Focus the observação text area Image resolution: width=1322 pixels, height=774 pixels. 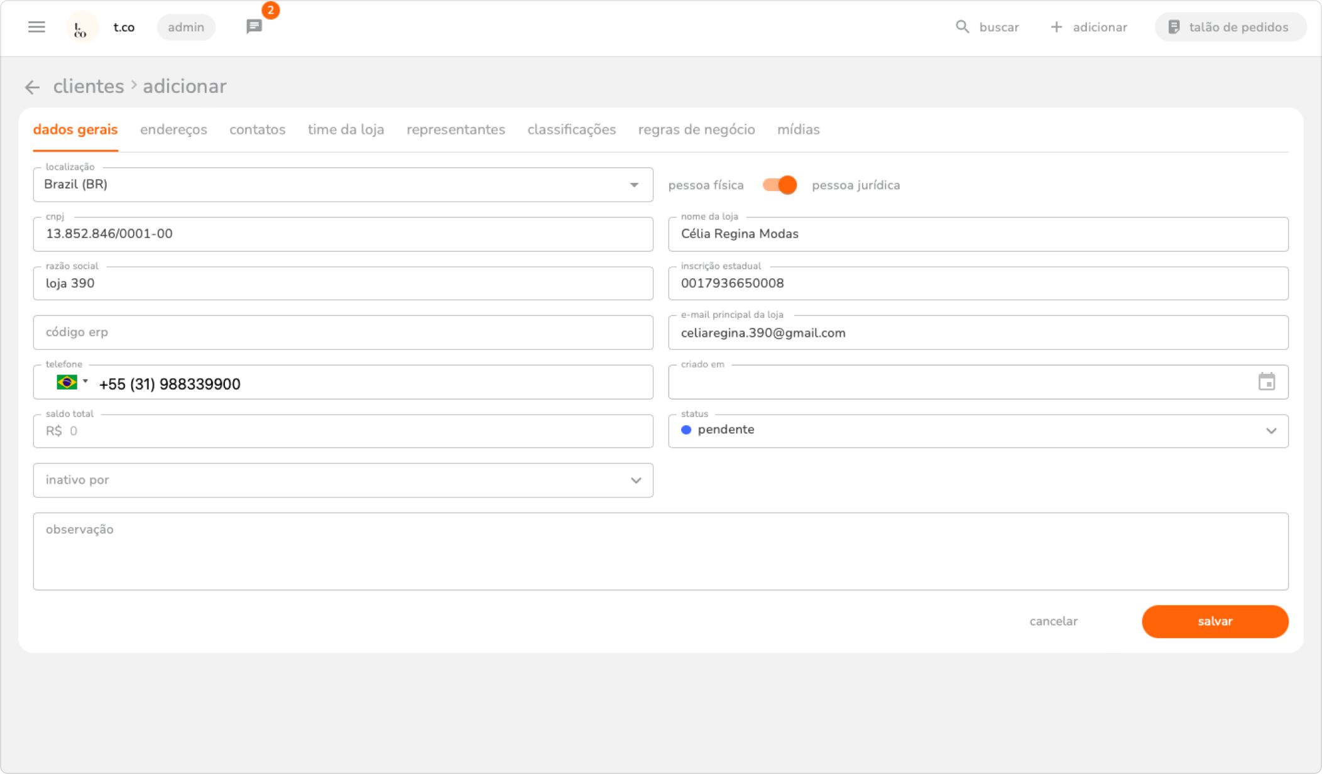click(660, 552)
